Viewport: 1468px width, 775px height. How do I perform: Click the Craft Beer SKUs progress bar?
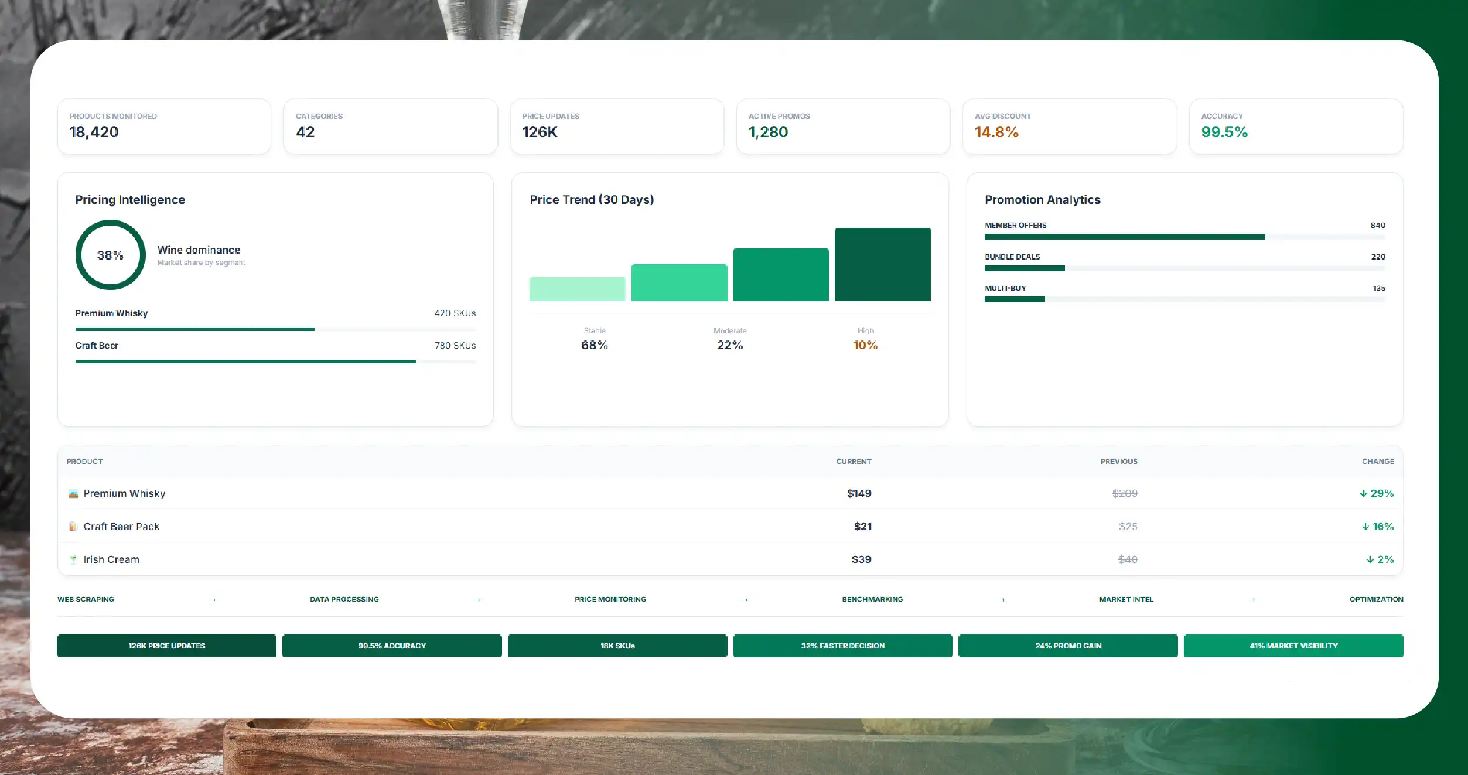click(275, 361)
